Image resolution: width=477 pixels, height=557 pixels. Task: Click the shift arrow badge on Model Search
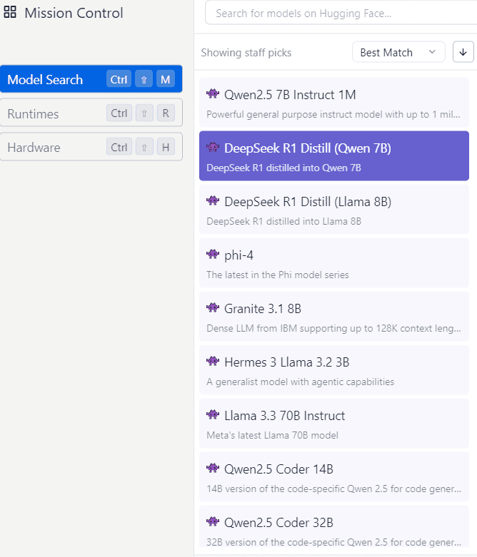tap(144, 79)
